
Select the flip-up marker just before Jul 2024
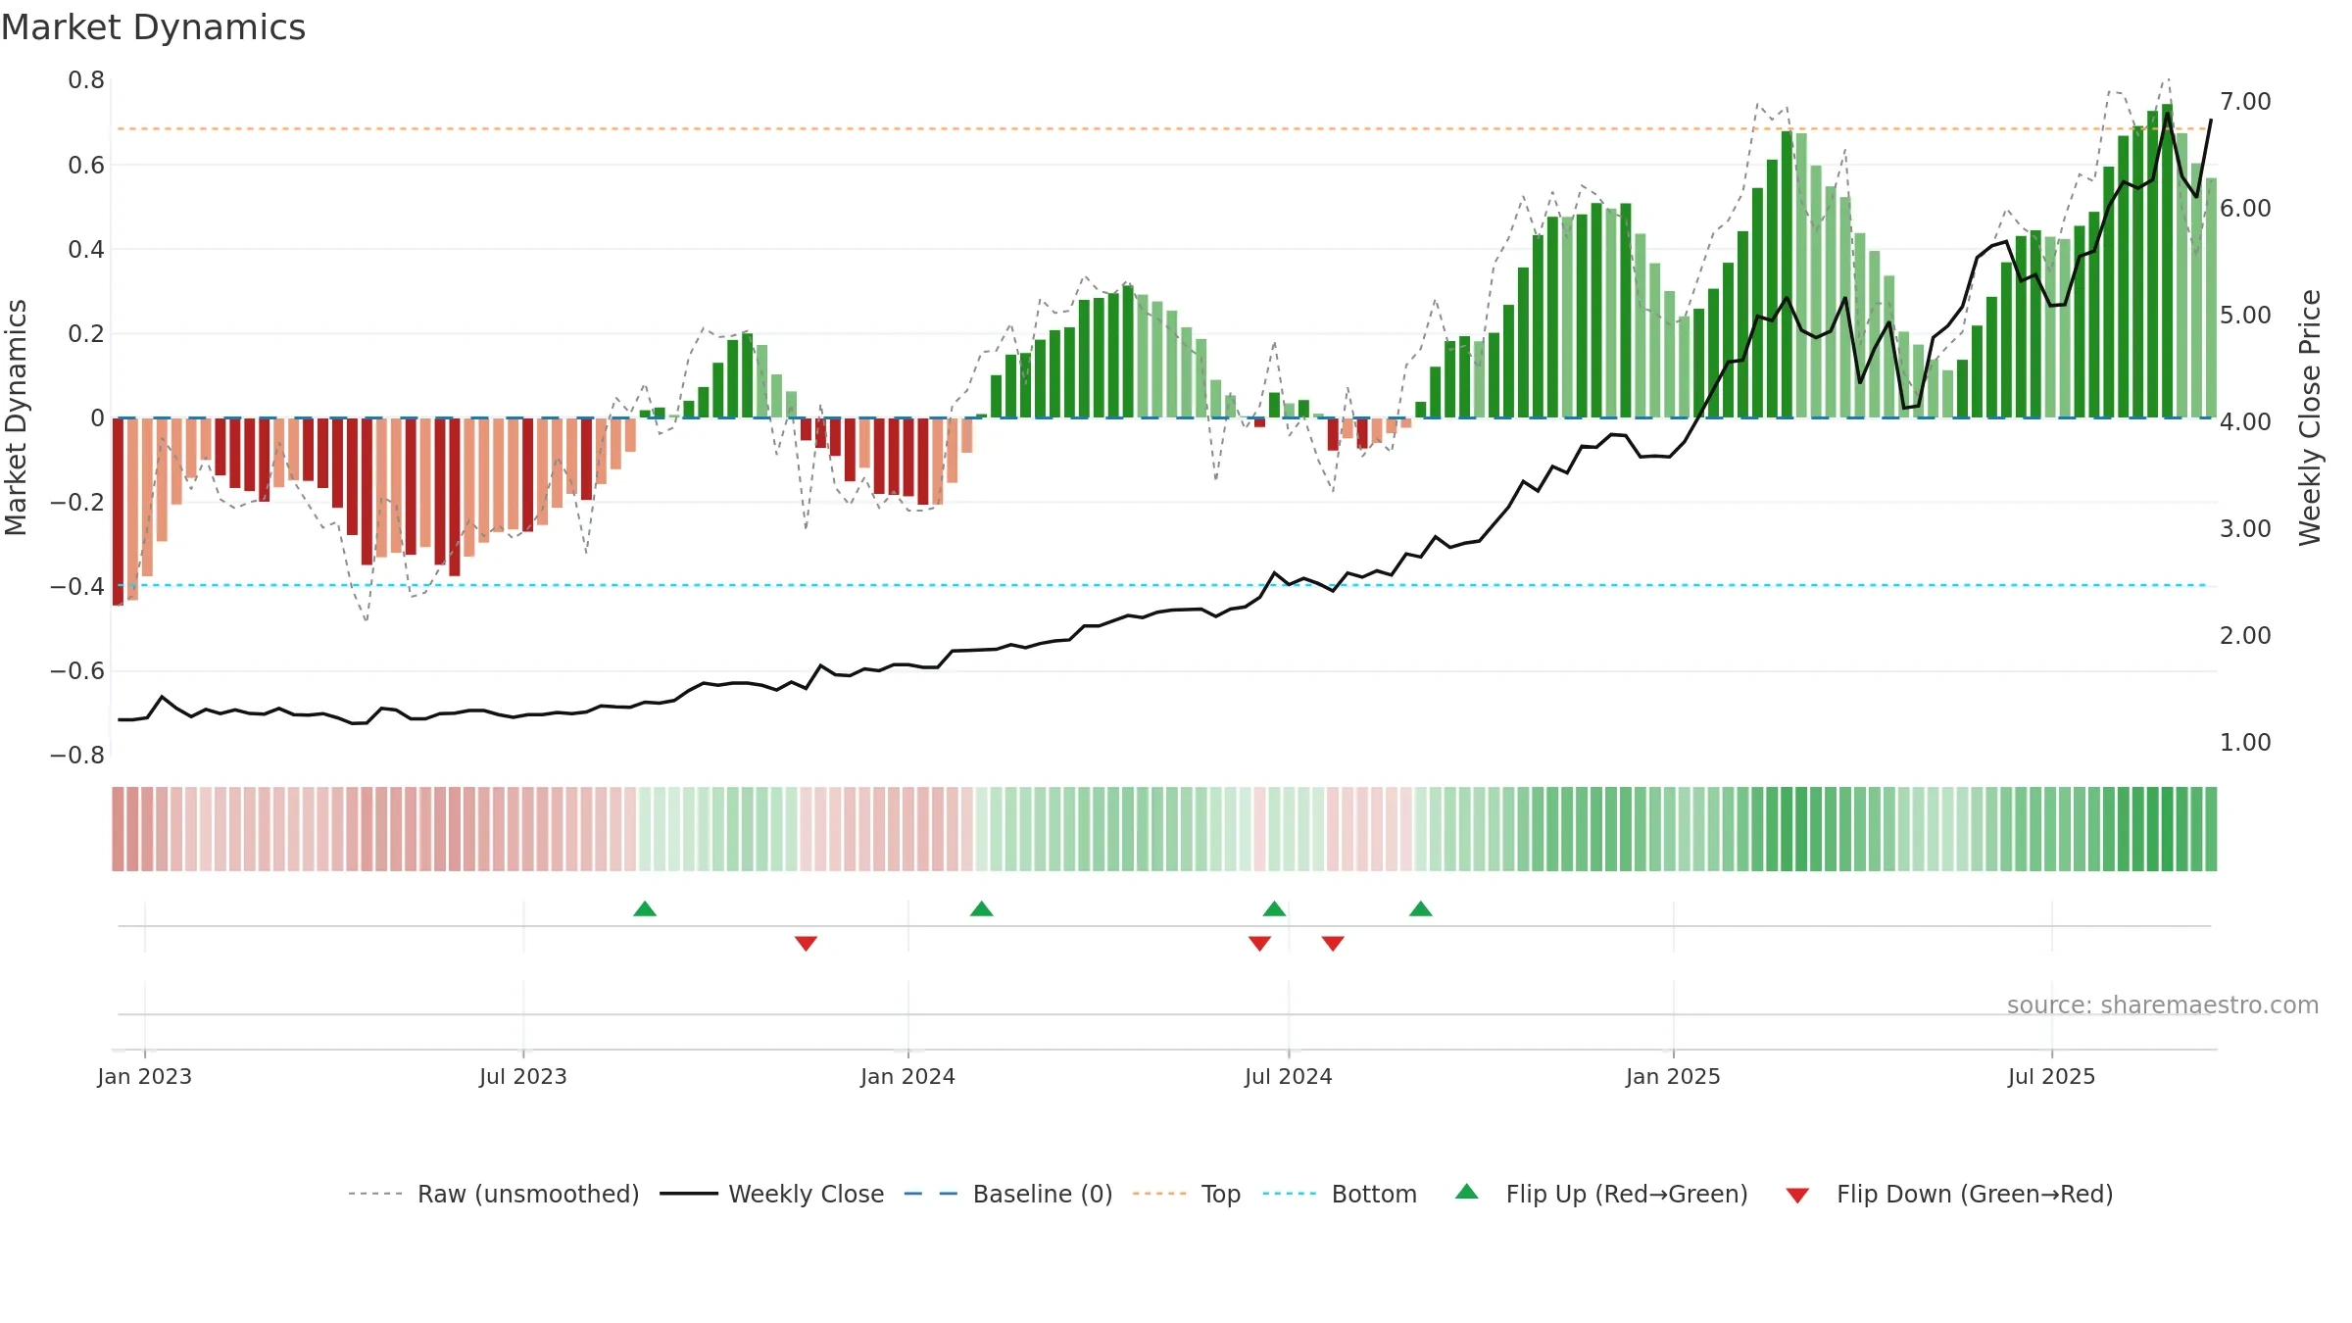tap(1274, 909)
